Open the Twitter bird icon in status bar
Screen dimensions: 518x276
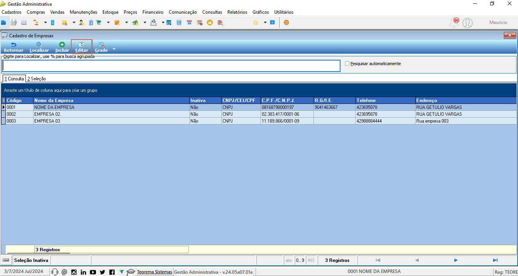(x=102, y=272)
